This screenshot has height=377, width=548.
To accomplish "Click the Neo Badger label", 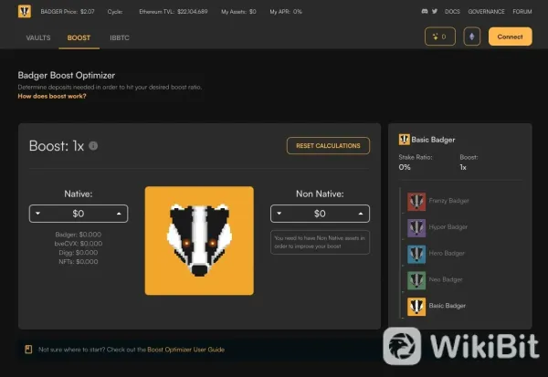I will point(446,279).
